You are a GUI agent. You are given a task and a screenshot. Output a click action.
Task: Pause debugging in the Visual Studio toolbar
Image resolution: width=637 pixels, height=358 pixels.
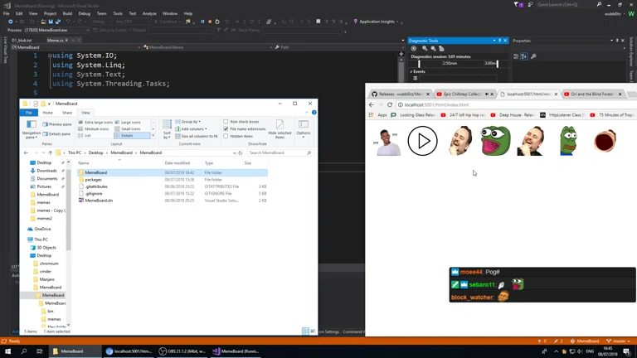coord(202,22)
